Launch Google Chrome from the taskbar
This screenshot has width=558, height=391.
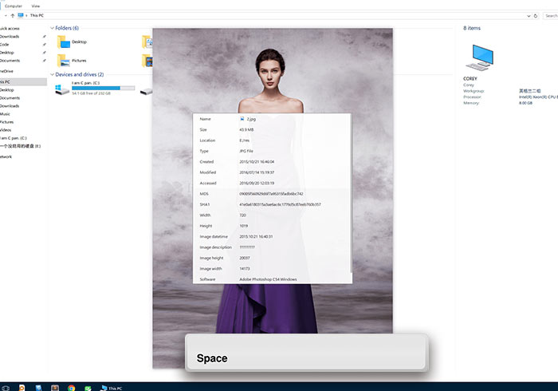coord(72,388)
